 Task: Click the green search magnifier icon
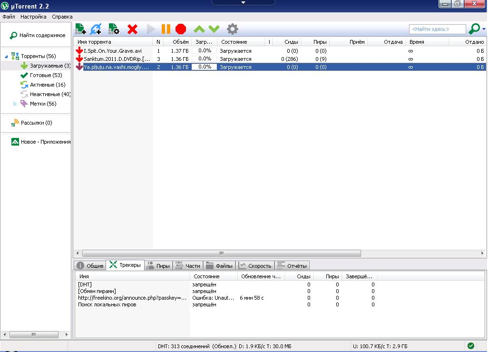point(474,29)
